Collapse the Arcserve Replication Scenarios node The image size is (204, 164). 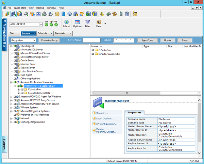pyautogui.click(x=11, y=82)
